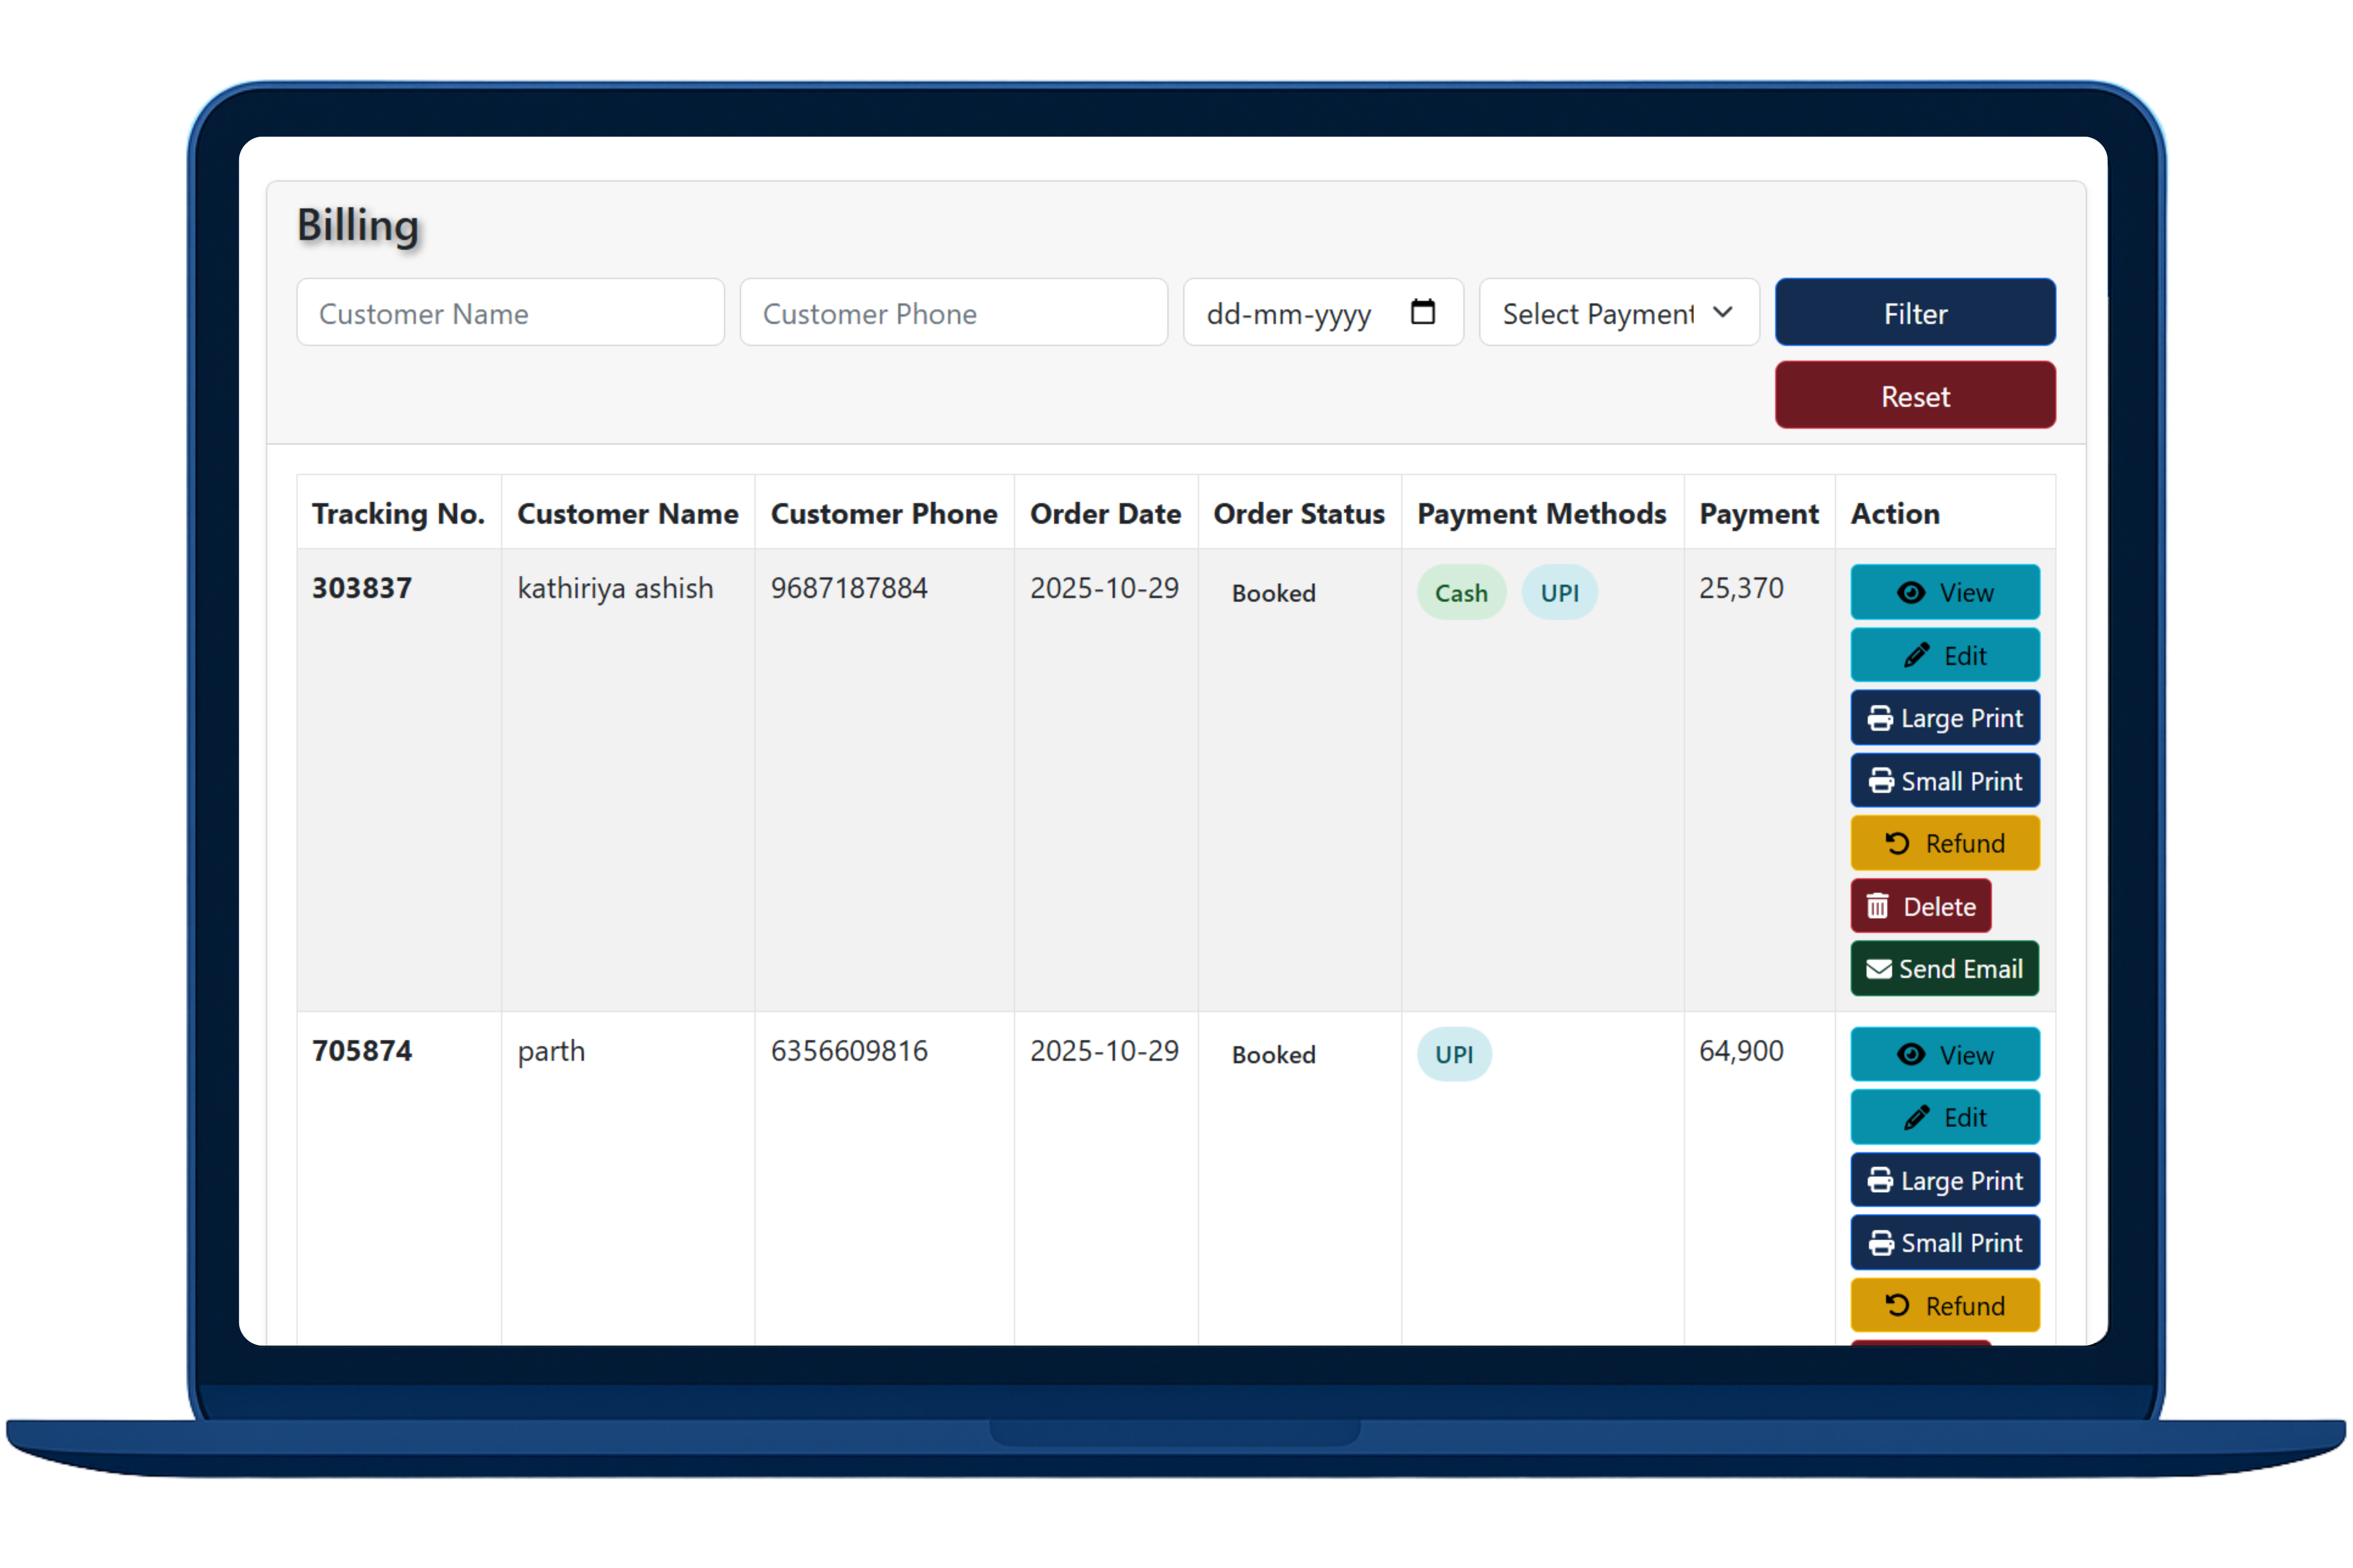The image size is (2353, 1568).
Task: Open calendar picker icon in date field
Action: tap(1422, 312)
